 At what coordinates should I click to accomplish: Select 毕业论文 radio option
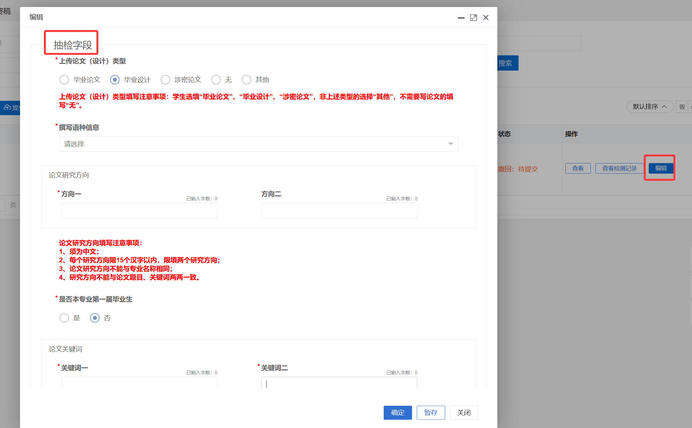click(64, 80)
